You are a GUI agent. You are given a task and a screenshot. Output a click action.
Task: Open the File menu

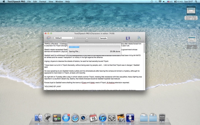(29, 1)
